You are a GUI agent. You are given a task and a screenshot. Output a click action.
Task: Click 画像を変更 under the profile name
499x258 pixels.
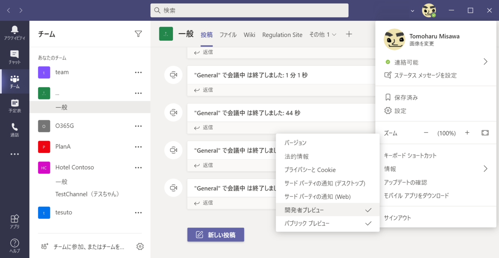click(422, 43)
